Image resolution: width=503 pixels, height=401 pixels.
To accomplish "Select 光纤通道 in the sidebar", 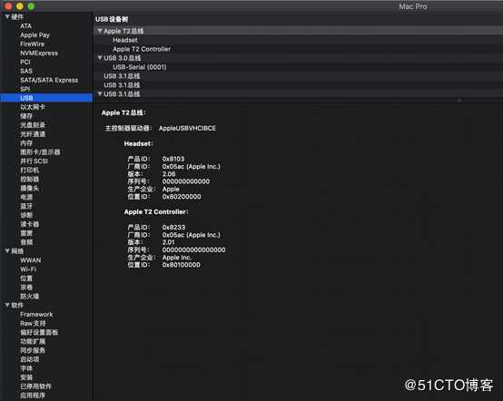I will coord(33,134).
